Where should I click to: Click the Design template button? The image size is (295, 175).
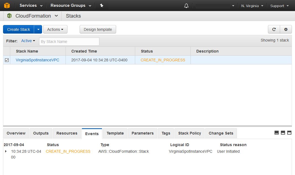pyautogui.click(x=98, y=29)
